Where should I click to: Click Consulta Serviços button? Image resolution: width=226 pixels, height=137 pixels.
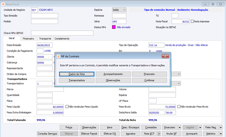47,134
